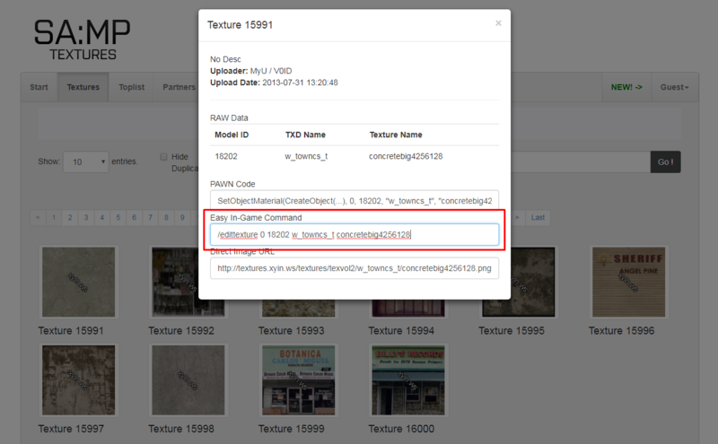This screenshot has width=718, height=444.
Task: Click model ID value 18202
Action: pos(226,156)
